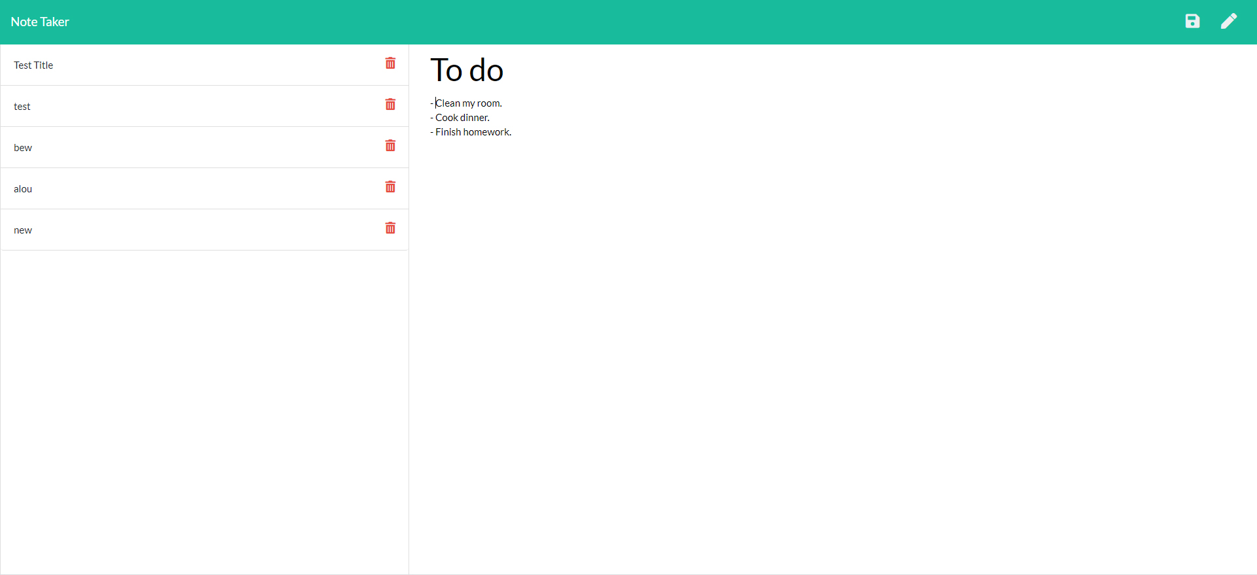Viewport: 1257px width, 575px height.
Task: Delete the 'new' note
Action: (x=390, y=228)
